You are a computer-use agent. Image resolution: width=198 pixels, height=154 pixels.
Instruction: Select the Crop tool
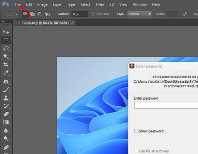point(6,64)
